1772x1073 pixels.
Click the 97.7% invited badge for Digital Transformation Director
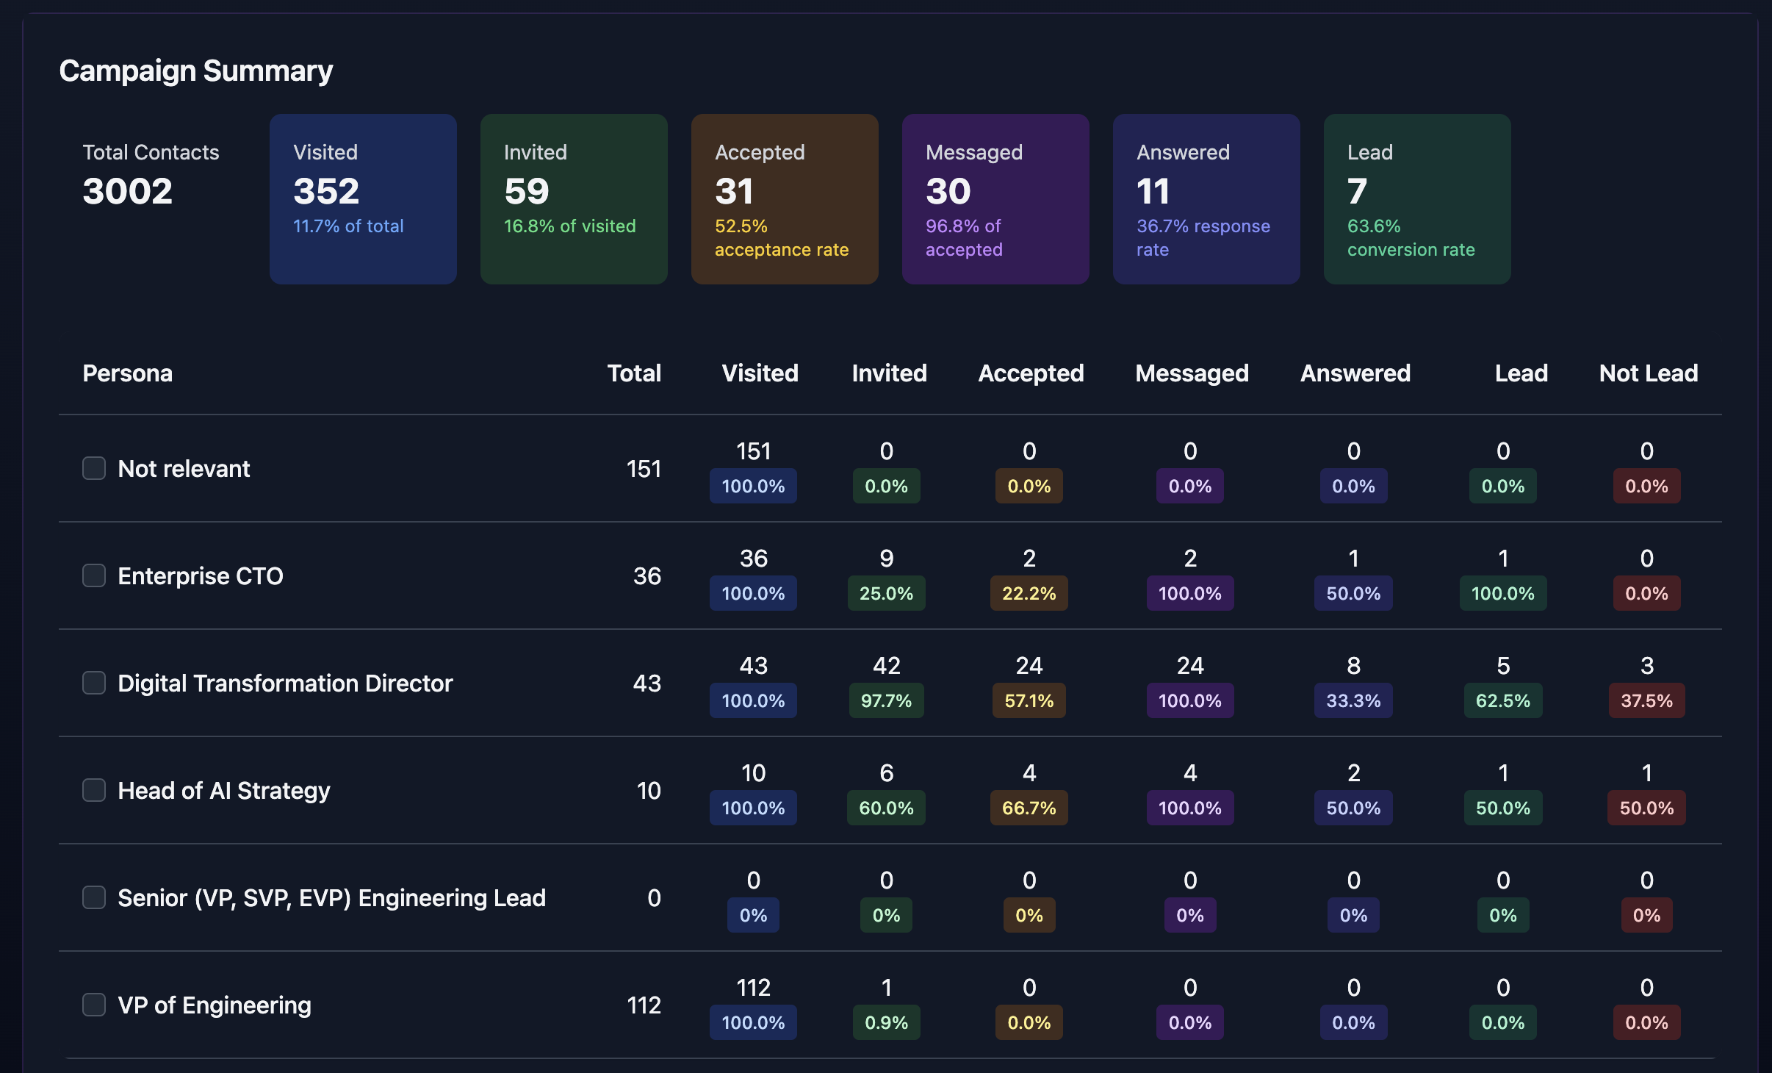887,700
